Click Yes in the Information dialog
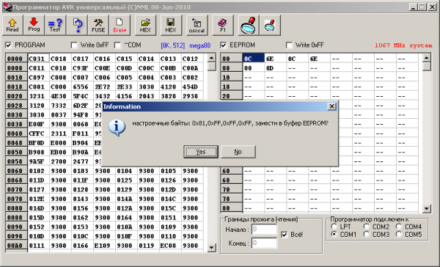440x267 pixels. pyautogui.click(x=201, y=152)
